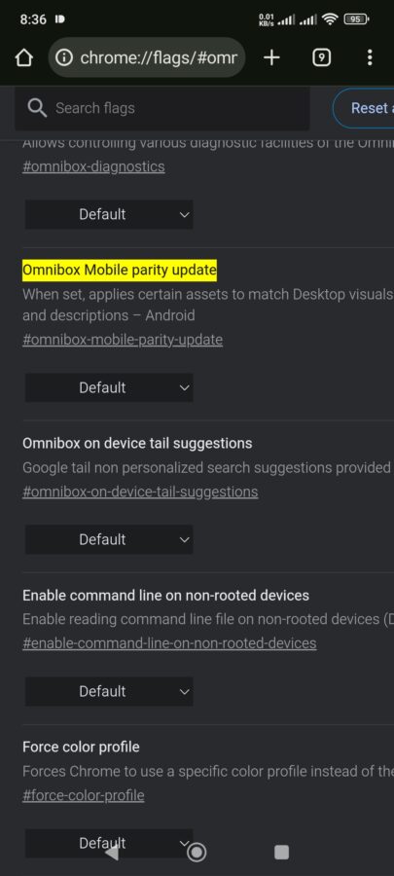
Task: Open #enable-command-line-on-non-rooted-devices link
Action: pos(169,643)
